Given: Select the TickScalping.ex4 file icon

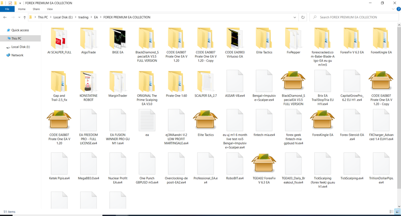Looking at the screenshot, I should coord(352,164).
